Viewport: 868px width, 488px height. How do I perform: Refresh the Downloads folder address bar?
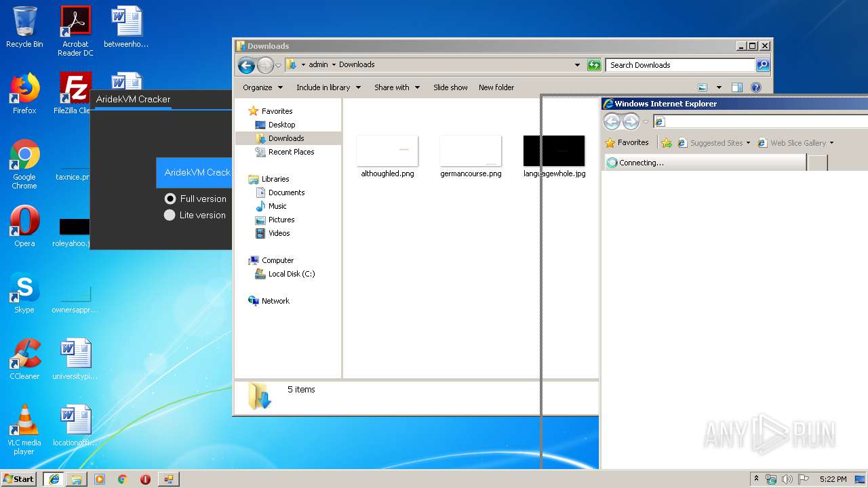tap(594, 65)
